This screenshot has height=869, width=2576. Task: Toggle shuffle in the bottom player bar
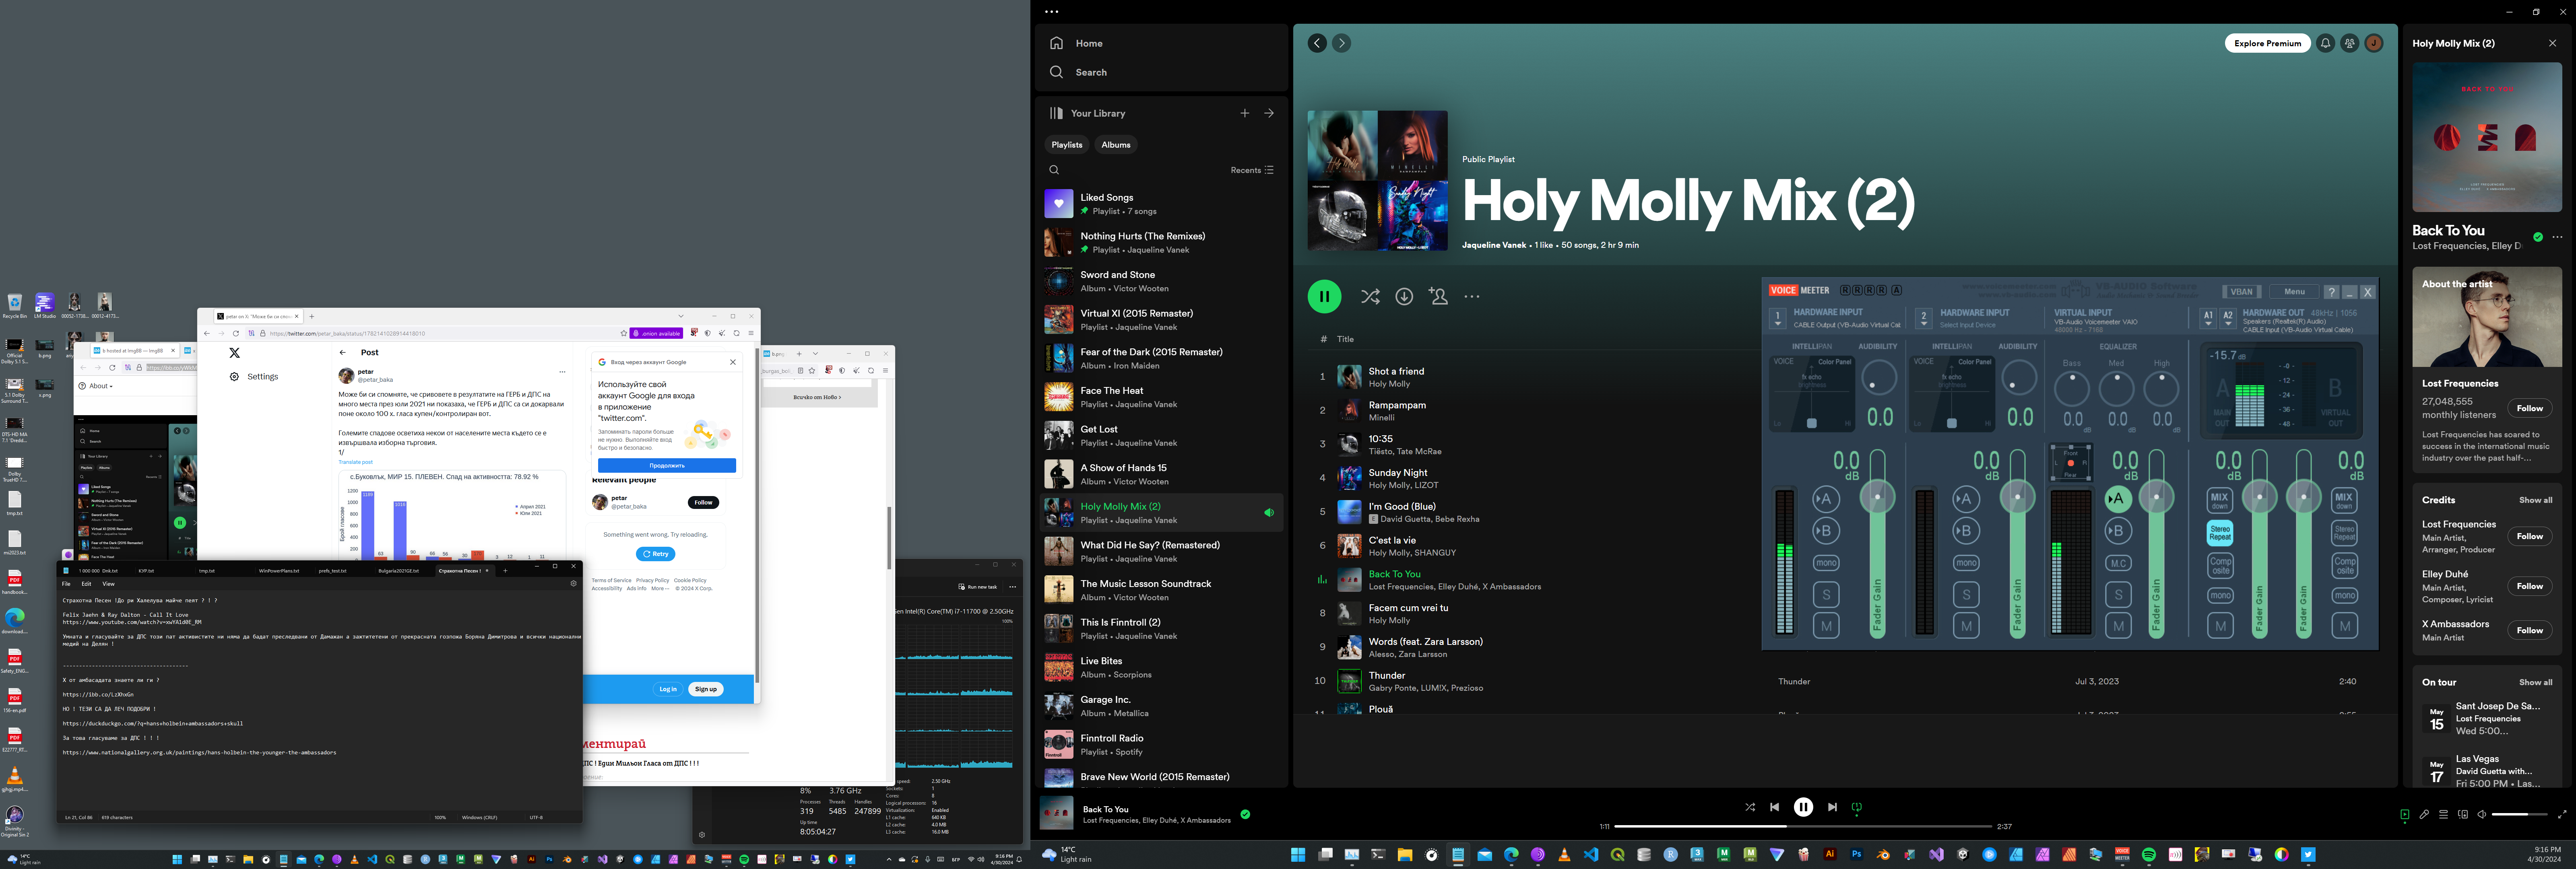tap(1750, 807)
